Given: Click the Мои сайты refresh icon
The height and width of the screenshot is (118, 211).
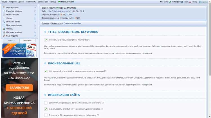Looking at the screenshot, I should pyautogui.click(x=170, y=2).
